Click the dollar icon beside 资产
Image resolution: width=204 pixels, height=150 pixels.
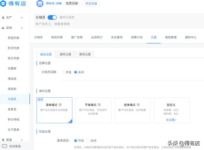[x=3, y=18]
